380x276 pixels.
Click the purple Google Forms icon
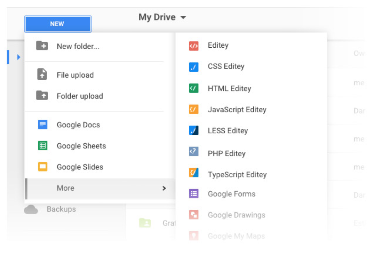coord(194,193)
